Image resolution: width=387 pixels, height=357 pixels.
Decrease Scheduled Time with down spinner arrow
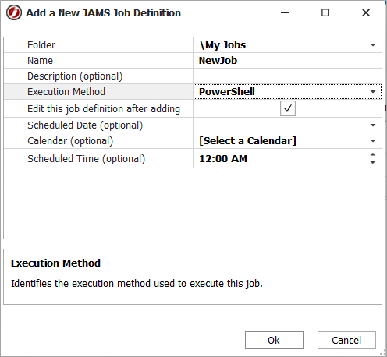tap(373, 162)
